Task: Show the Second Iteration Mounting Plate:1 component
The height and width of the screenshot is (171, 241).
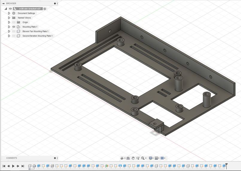Action: pos(14,36)
